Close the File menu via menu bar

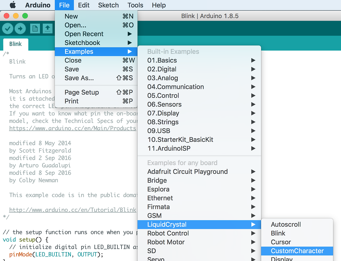point(64,5)
